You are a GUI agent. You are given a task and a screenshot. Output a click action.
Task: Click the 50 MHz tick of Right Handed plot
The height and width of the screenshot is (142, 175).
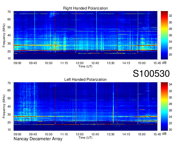pos(9,27)
